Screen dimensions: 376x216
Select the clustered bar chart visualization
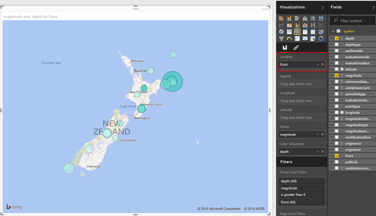pyautogui.click(x=297, y=18)
